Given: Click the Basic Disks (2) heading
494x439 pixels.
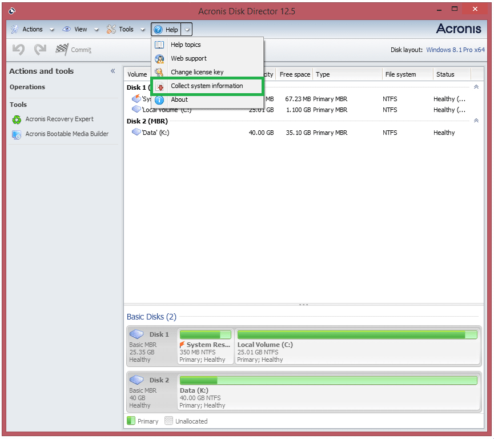Looking at the screenshot, I should [151, 317].
